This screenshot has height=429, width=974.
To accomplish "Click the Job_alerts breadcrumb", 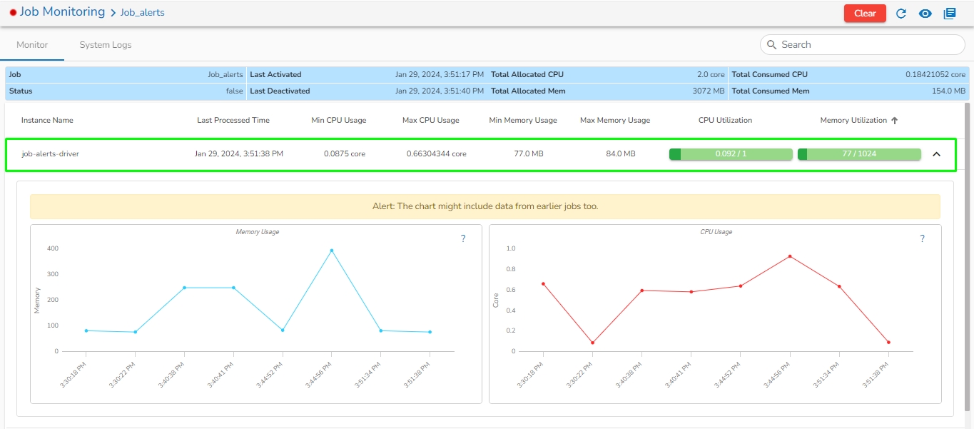I will (142, 13).
